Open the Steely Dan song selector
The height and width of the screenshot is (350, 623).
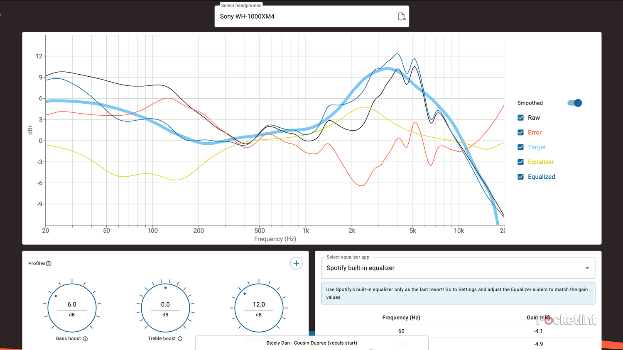[311, 343]
